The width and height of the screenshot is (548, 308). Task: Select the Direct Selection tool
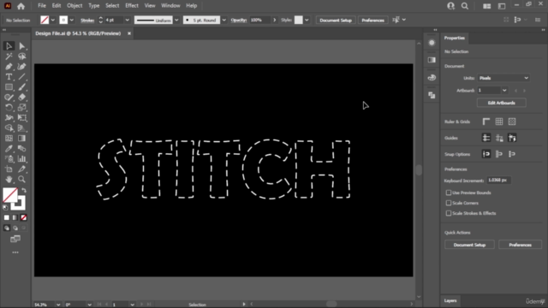(x=21, y=46)
